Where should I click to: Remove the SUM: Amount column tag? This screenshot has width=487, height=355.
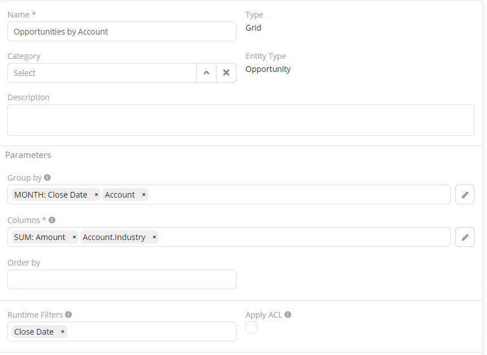74,237
